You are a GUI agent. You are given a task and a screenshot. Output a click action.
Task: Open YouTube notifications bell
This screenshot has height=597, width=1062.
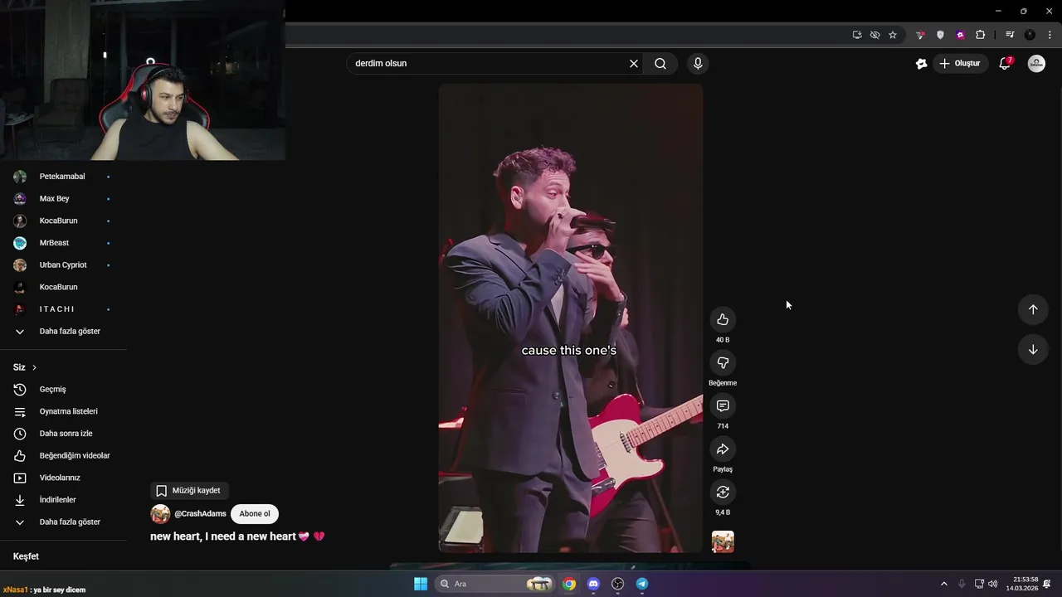click(x=1005, y=63)
